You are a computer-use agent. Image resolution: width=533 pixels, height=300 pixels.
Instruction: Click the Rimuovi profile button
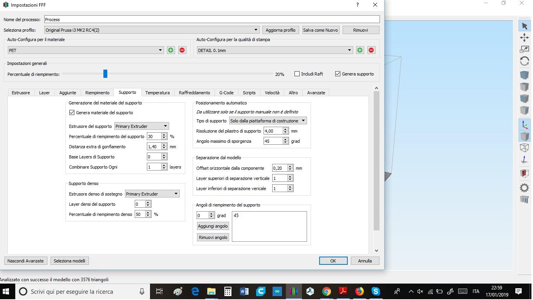point(361,30)
